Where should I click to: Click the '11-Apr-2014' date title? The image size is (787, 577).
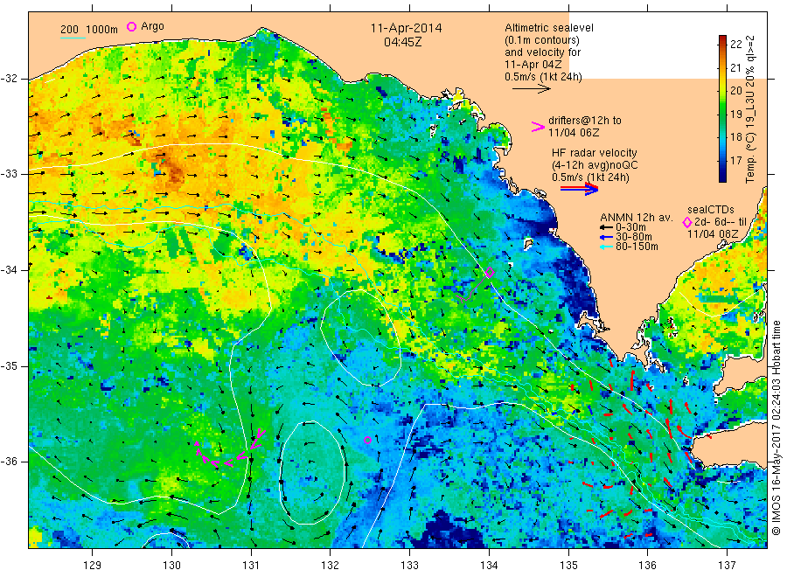(x=406, y=28)
